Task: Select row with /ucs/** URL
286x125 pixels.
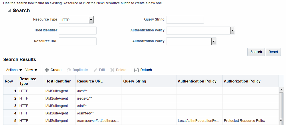Action: coord(141,91)
